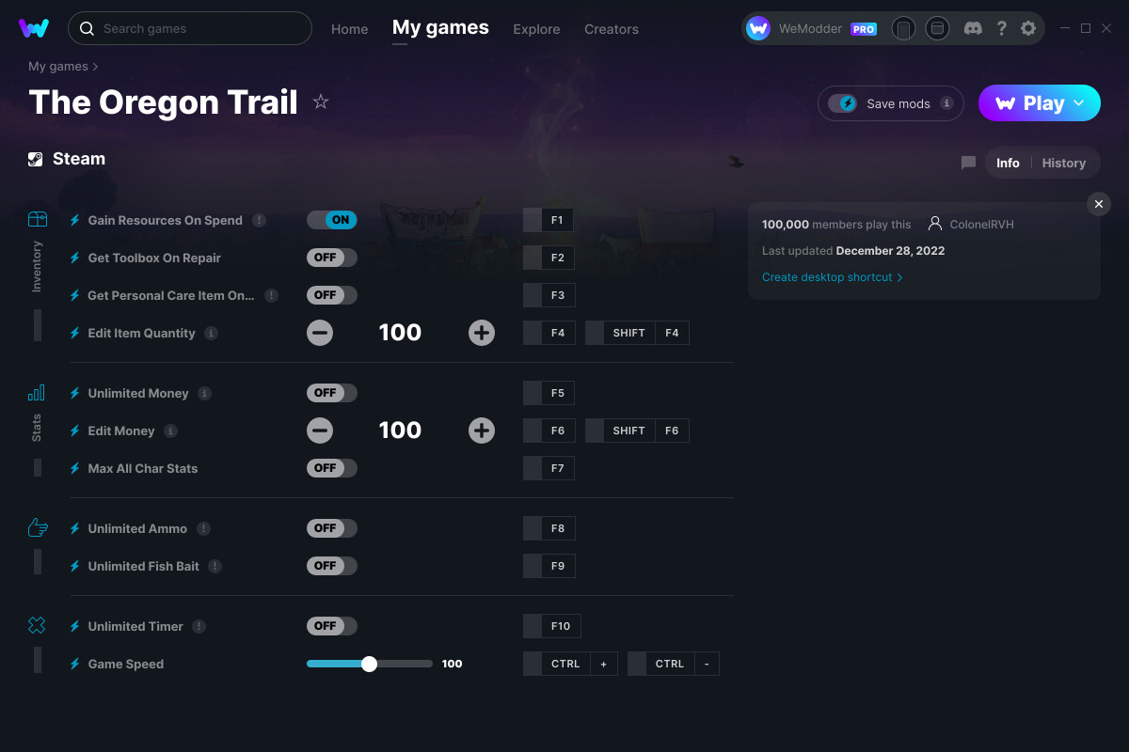Adjust the Game Speed slider handle

coord(369,664)
